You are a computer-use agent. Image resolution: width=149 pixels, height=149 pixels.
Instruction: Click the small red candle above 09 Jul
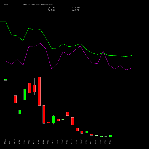coord(49,122)
